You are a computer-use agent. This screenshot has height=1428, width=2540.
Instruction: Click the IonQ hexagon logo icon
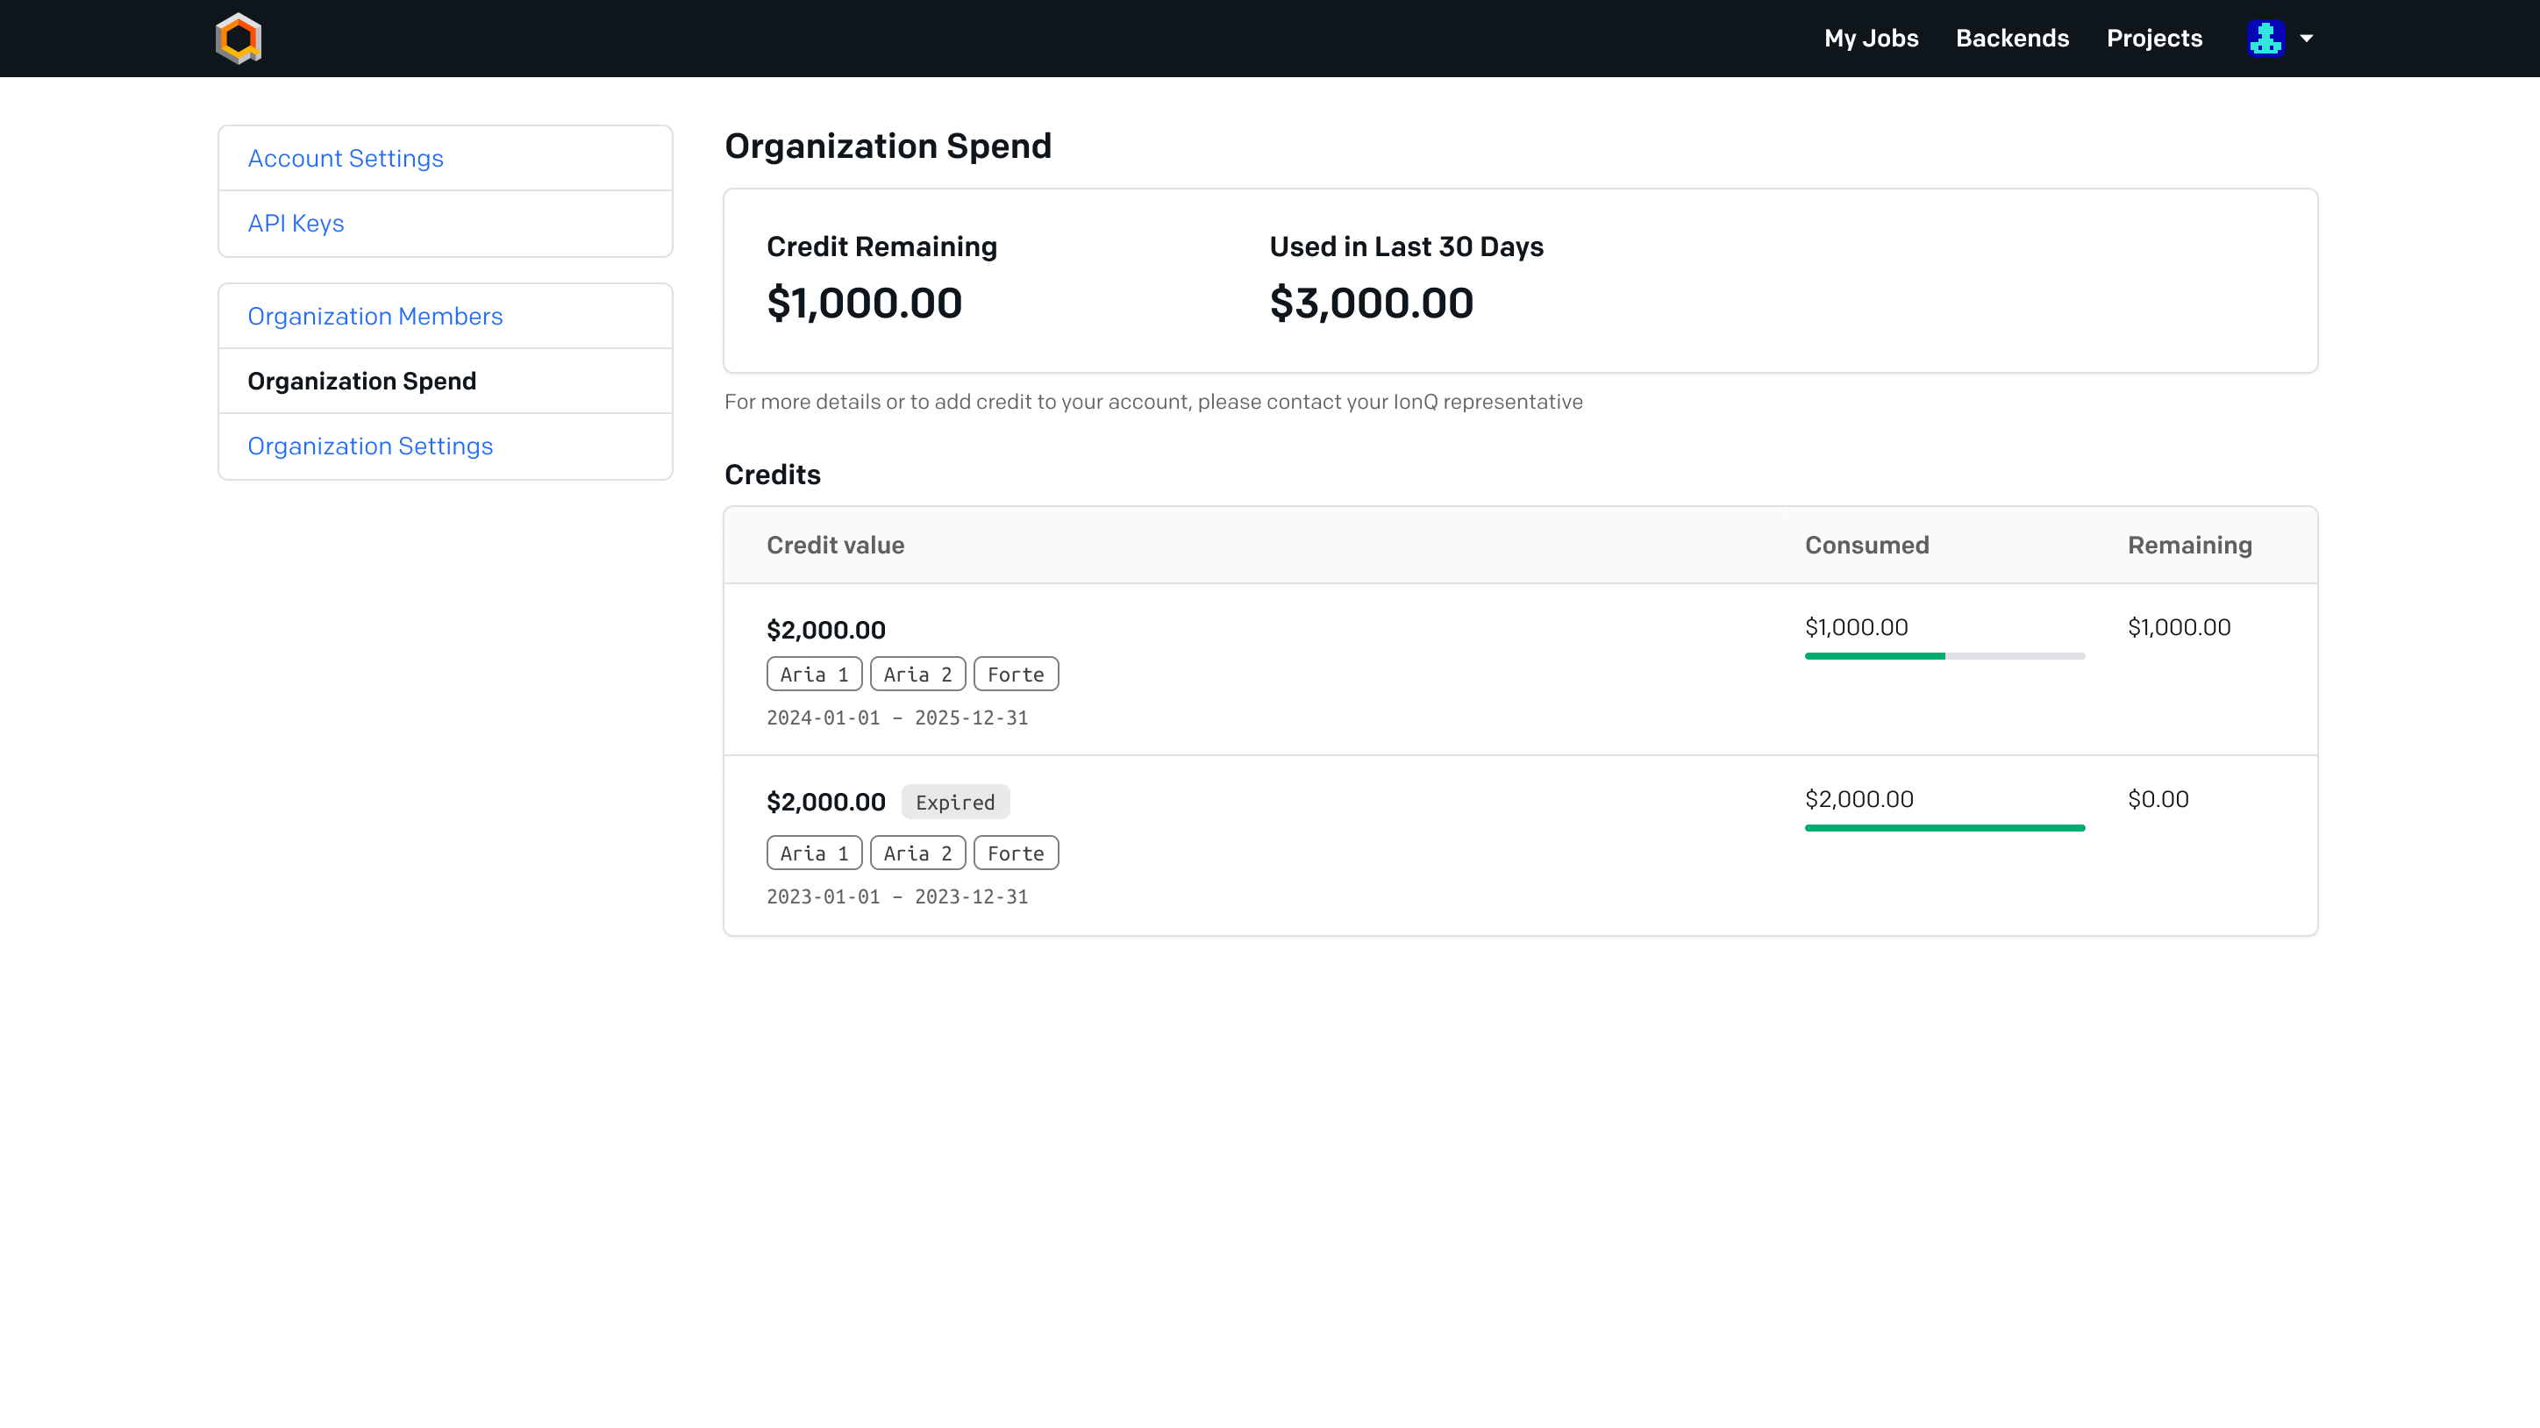[238, 39]
